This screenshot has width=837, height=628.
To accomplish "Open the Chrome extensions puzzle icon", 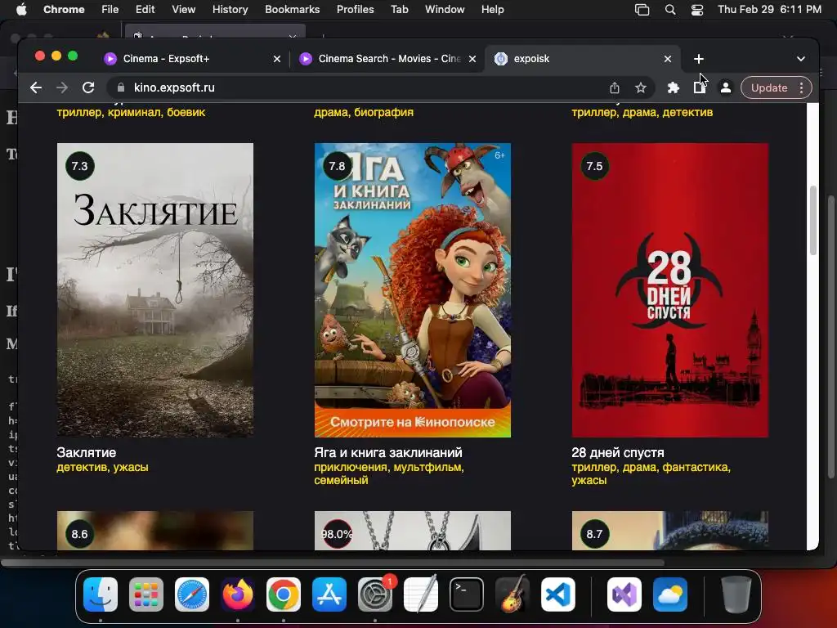I will [674, 87].
